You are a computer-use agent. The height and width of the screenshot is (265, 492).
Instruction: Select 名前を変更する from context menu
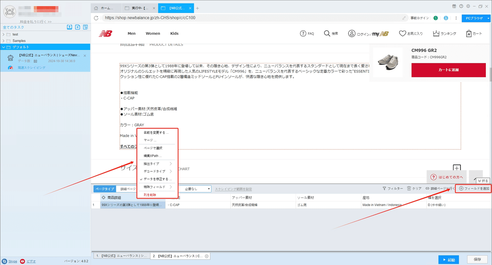coord(156,132)
